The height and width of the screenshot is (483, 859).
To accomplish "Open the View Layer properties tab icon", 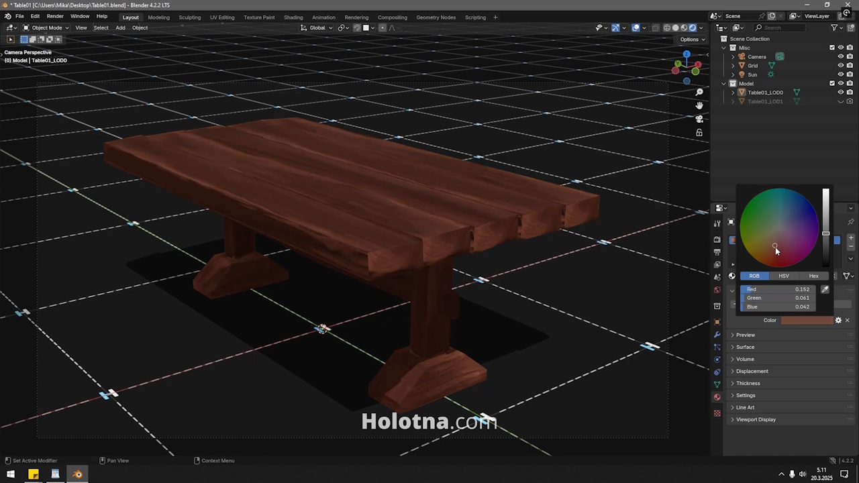I will [717, 264].
